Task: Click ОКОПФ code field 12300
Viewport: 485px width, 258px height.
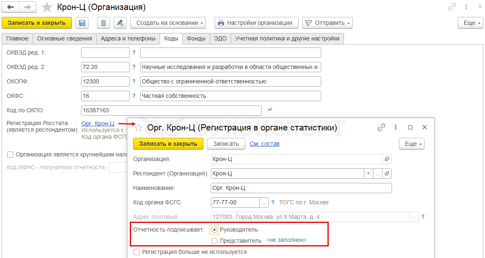Action: click(x=105, y=82)
